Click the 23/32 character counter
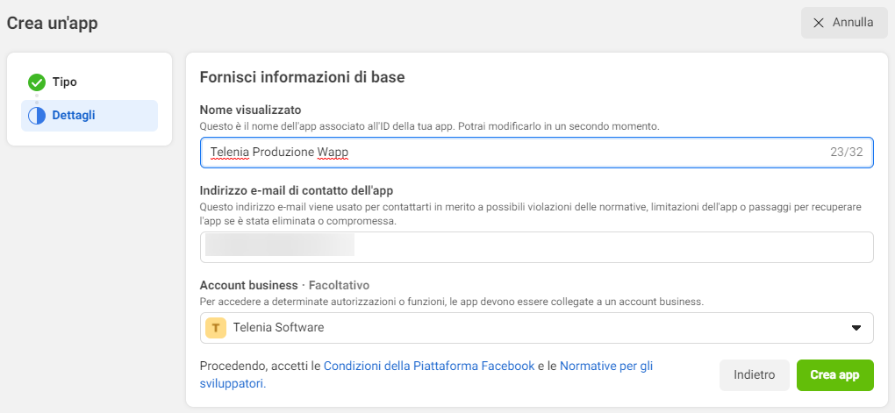 (x=847, y=153)
